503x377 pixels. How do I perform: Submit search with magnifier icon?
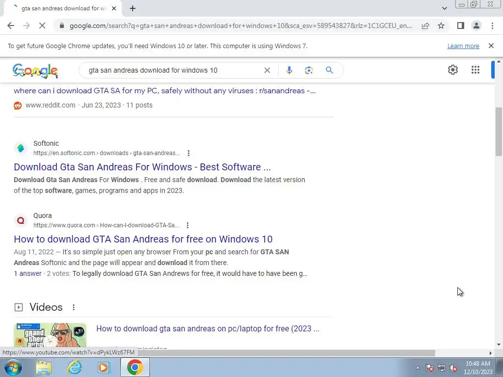(x=329, y=70)
